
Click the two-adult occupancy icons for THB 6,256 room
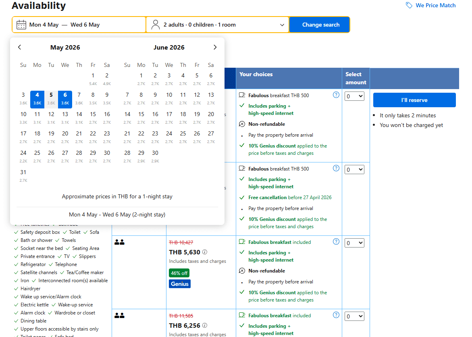120,315
